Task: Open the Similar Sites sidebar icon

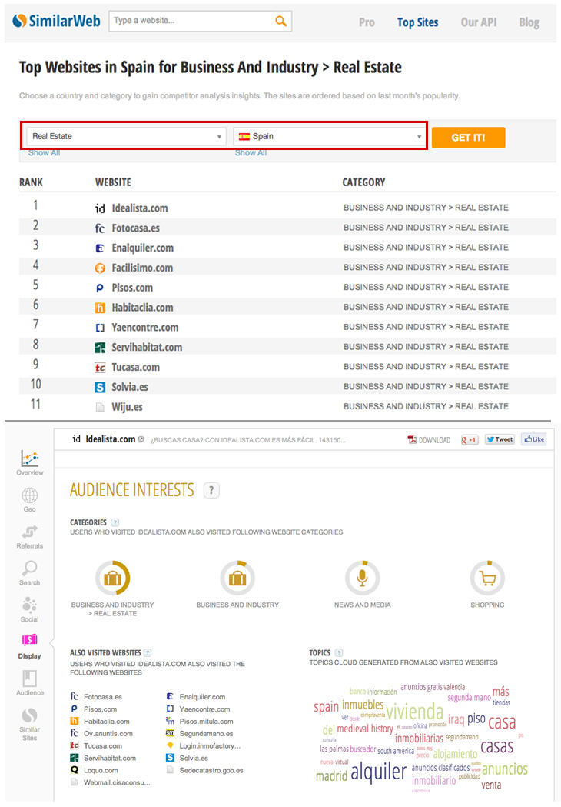Action: coord(29,715)
